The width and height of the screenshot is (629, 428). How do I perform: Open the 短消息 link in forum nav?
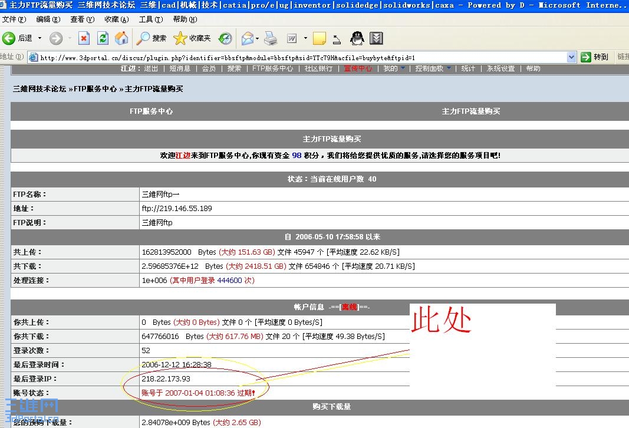(180, 68)
